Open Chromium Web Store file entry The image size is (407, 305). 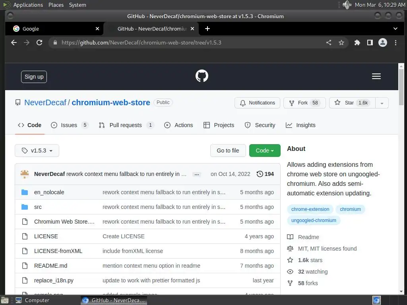[64, 222]
